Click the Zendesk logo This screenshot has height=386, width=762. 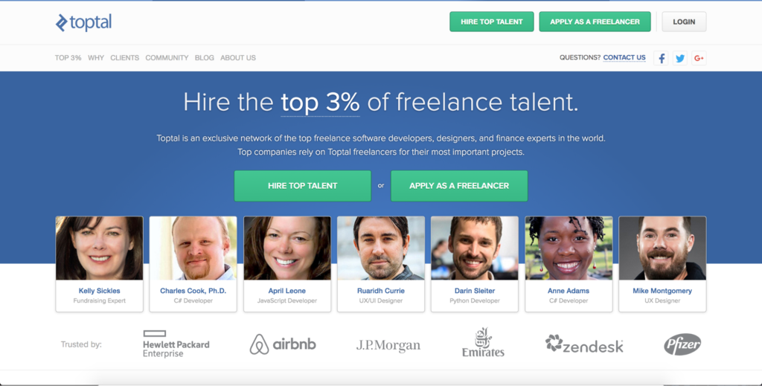(x=584, y=344)
